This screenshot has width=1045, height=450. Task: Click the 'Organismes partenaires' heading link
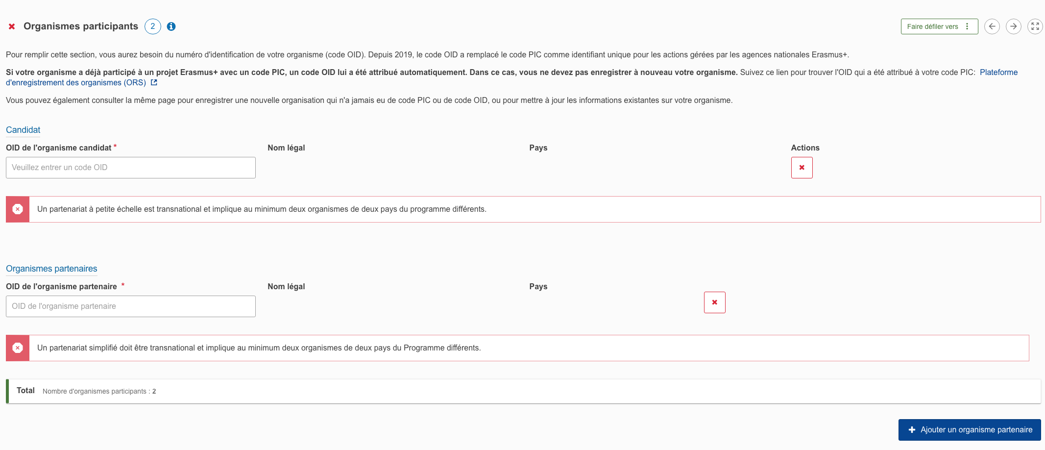[x=51, y=269]
